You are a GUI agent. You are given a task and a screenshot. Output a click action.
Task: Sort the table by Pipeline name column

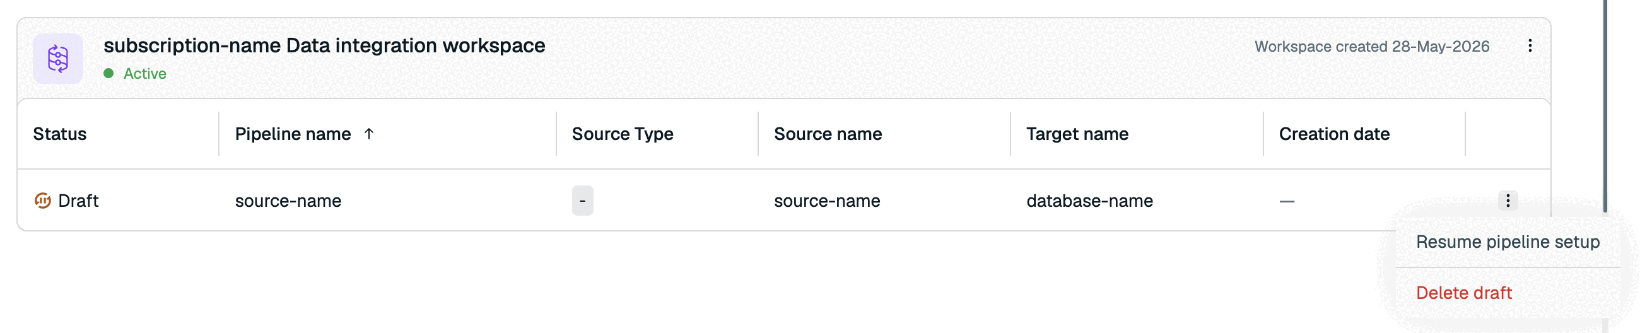(x=293, y=134)
